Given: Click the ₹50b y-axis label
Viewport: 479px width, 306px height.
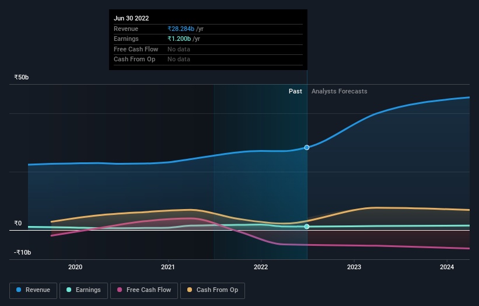Looking at the screenshot, I should click(x=22, y=77).
